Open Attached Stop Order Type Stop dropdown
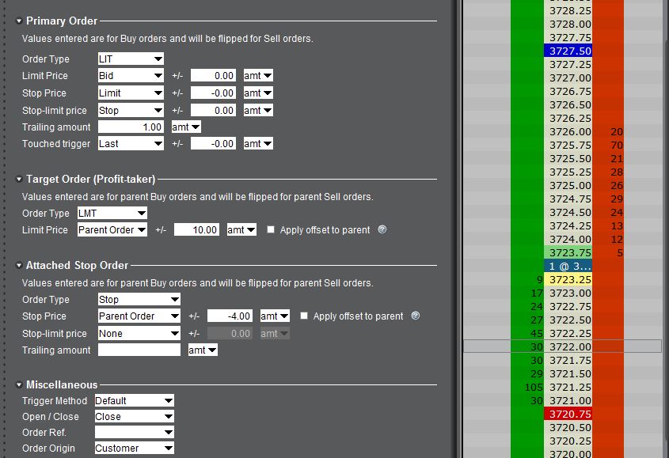 click(x=139, y=299)
